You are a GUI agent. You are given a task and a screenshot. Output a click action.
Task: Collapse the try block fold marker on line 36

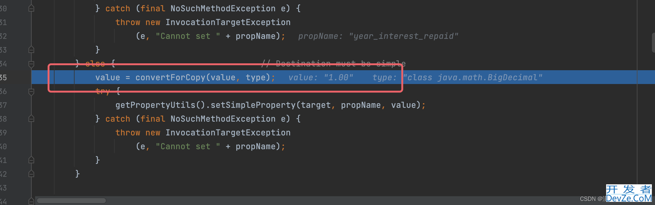(31, 92)
